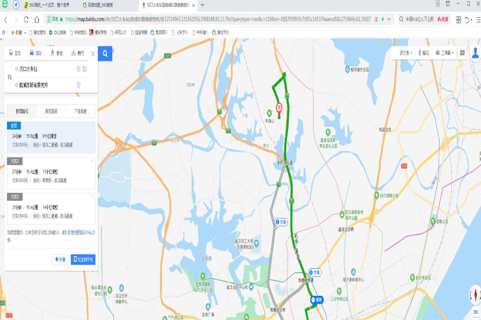Select the 最短路程 shortest distance option
The width and height of the screenshot is (481, 320).
click(x=51, y=111)
